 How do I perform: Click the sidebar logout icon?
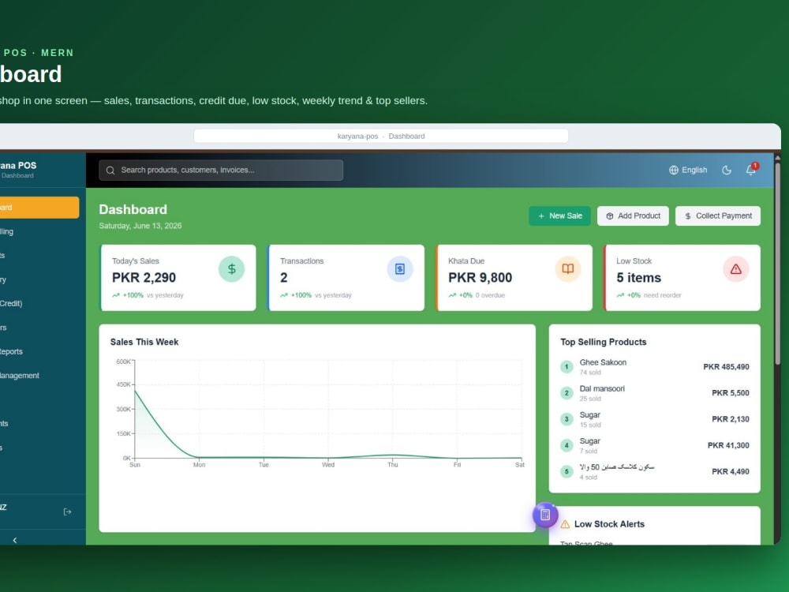point(67,512)
